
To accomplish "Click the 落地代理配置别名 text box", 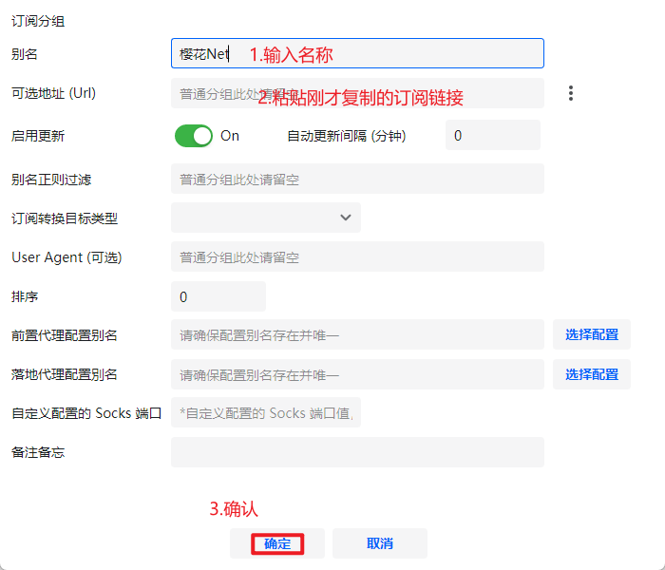I will tap(357, 374).
